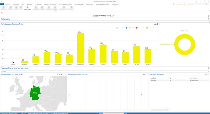Click the Zustellperformance ribbon icon
The height and width of the screenshot is (114, 210).
[x=27, y=8]
